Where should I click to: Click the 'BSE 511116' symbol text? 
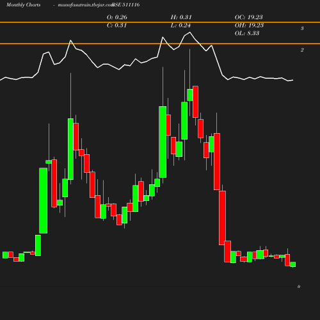pyautogui.click(x=126, y=4)
